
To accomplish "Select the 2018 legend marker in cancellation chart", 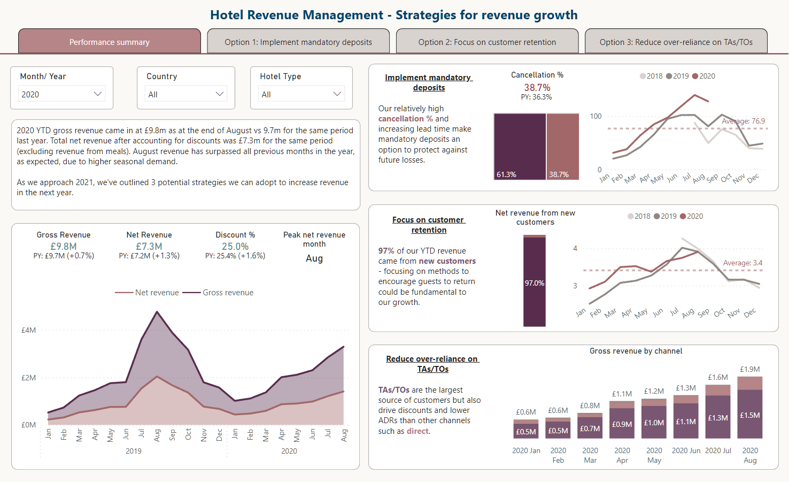I will tap(643, 76).
